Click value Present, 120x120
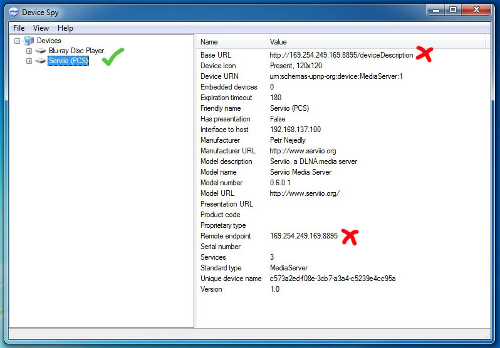The height and width of the screenshot is (348, 500). [296, 66]
